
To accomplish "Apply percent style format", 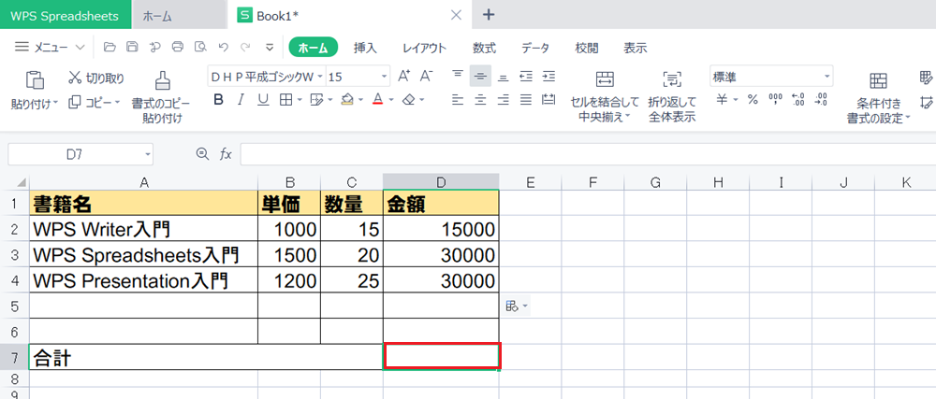I will pos(753,99).
